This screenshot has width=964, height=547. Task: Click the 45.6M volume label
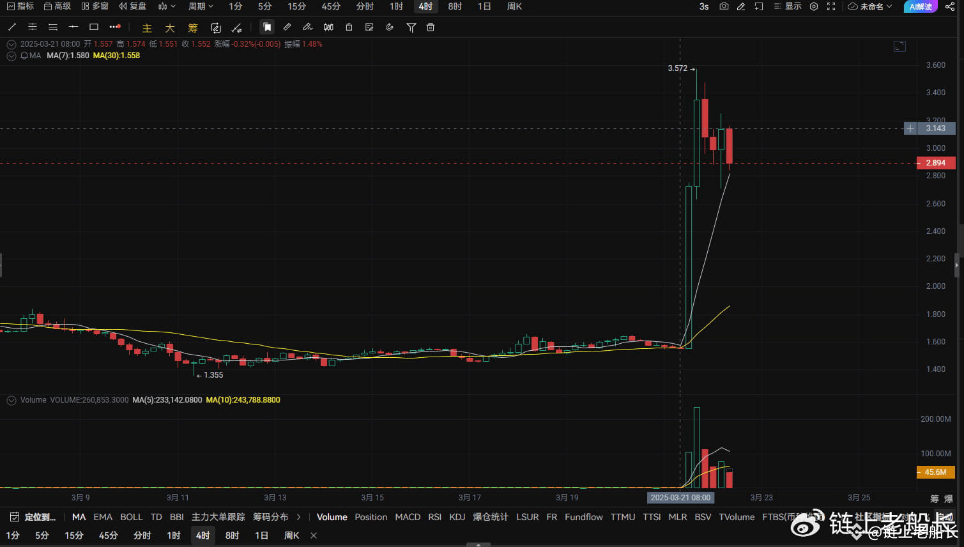pyautogui.click(x=935, y=472)
